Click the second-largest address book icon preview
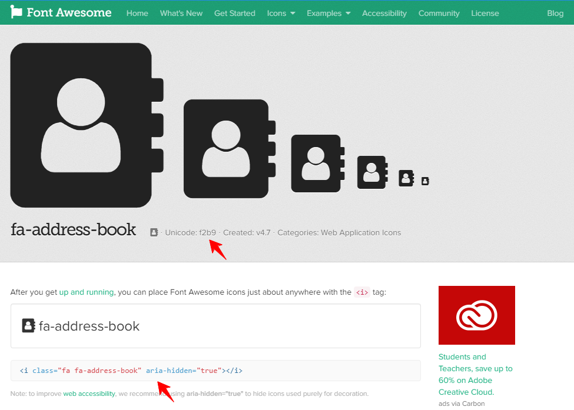 coord(230,148)
